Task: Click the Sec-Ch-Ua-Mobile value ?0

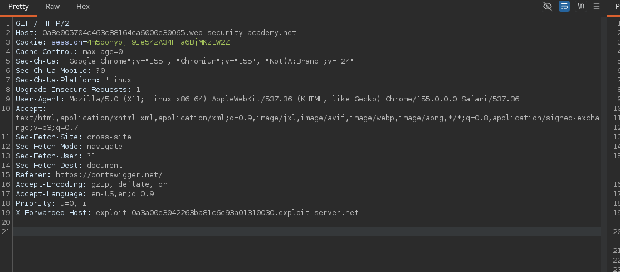Action: 100,71
